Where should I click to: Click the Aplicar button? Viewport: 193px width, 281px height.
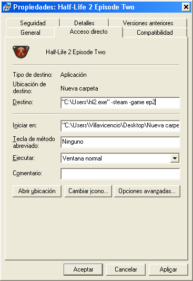[x=168, y=269]
